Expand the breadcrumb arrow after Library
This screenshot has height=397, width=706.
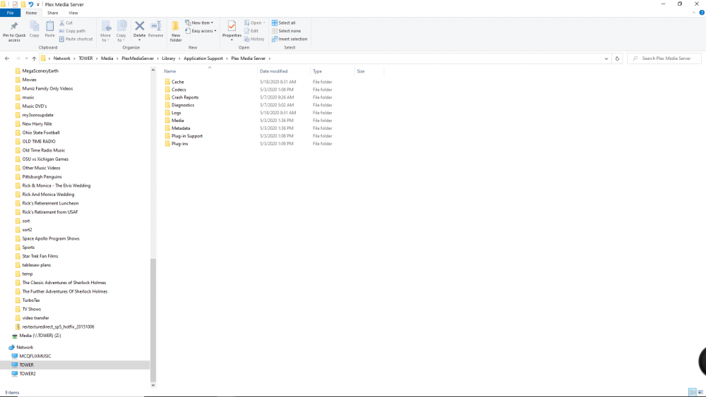(x=179, y=59)
